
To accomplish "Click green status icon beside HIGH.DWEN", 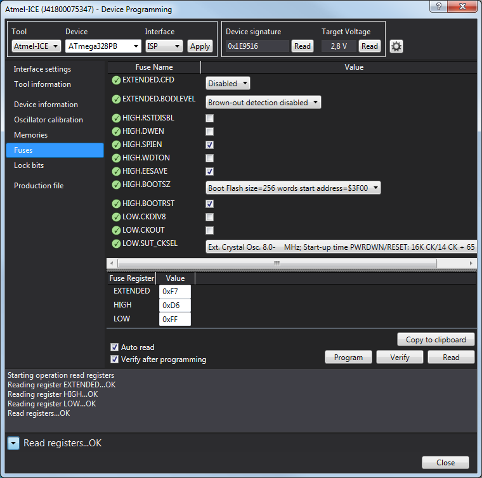I will coord(116,131).
